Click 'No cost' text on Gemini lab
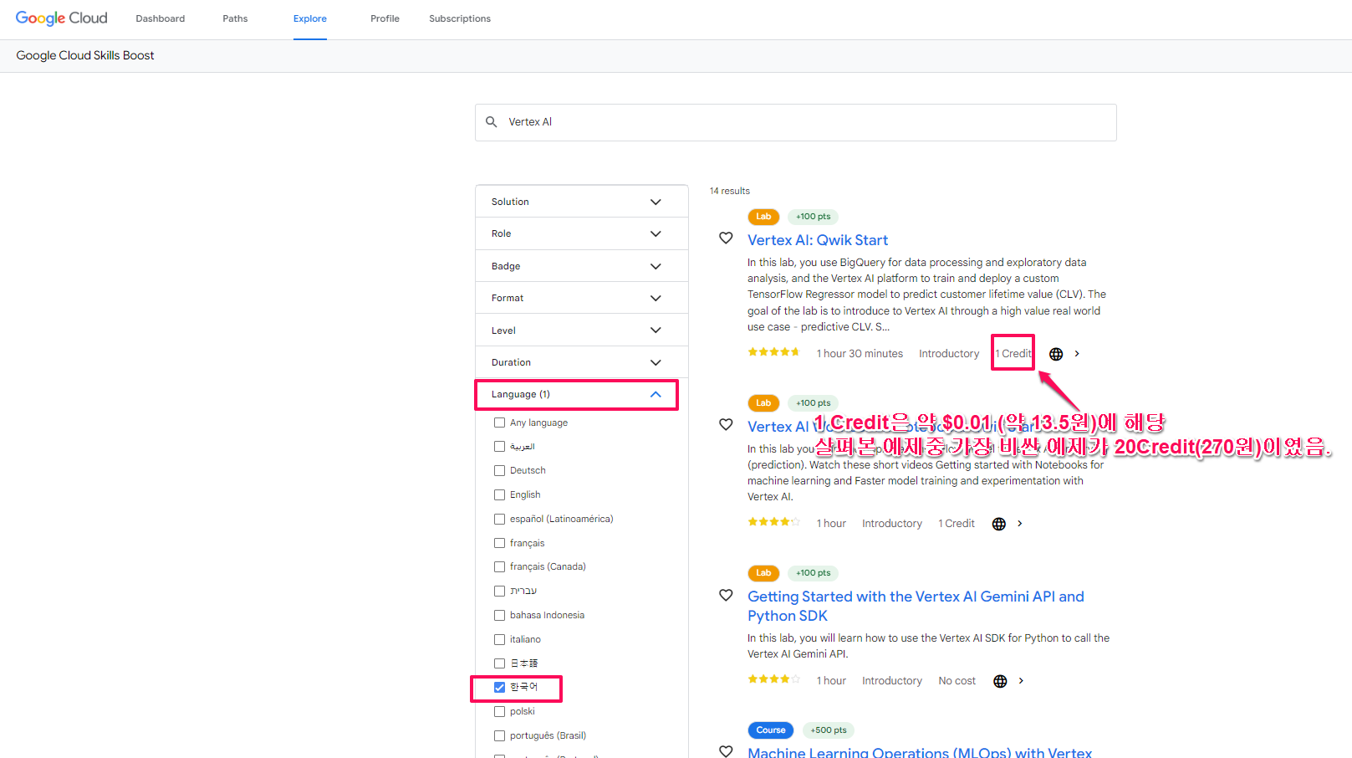1352x758 pixels. pyautogui.click(x=957, y=681)
